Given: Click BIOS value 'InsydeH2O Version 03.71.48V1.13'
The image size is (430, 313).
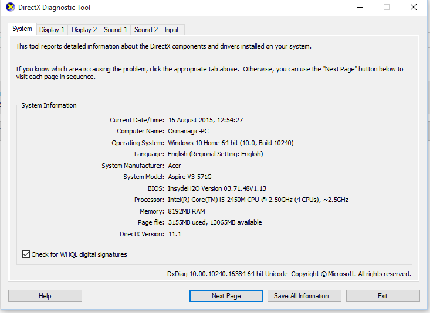Looking at the screenshot, I should coord(217,188).
